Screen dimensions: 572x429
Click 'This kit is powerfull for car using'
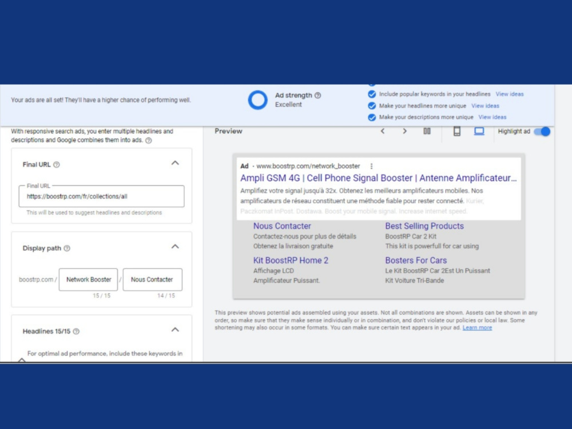(x=432, y=246)
